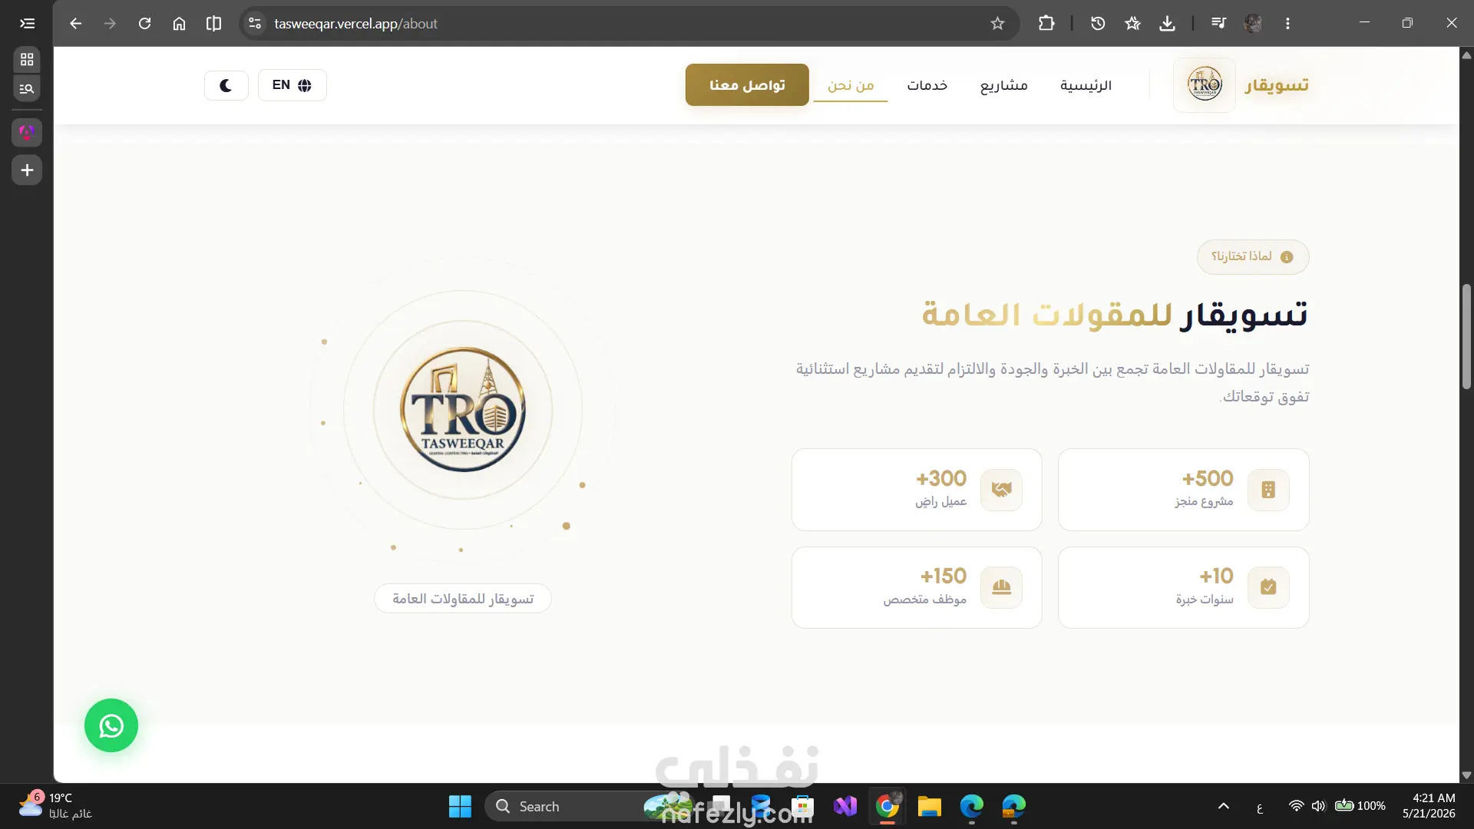Click the تسويقار brand name link
Image resolution: width=1474 pixels, height=829 pixels.
coord(1277,85)
